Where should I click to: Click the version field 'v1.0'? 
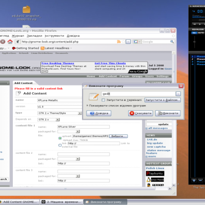[59, 107]
